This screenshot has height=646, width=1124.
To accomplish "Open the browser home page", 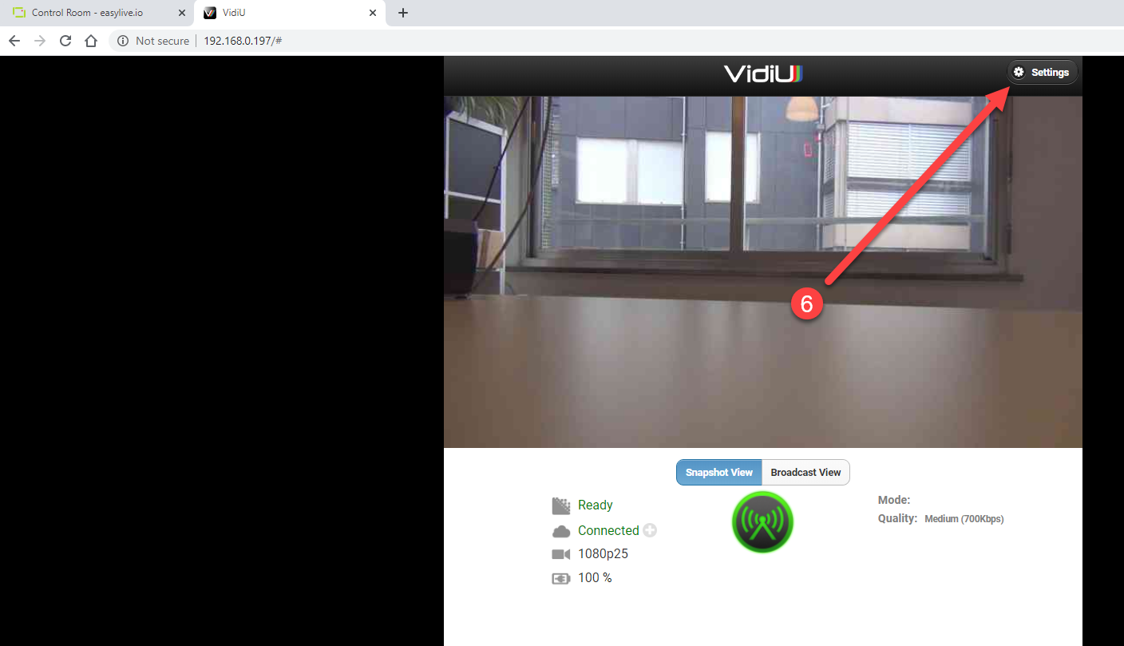I will coord(91,41).
